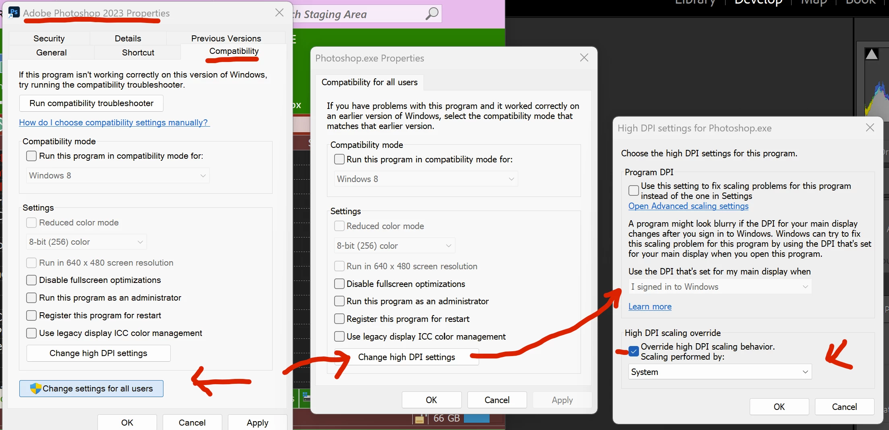Check Run as administrator in Photoshop.exe Properties
Image resolution: width=889 pixels, height=430 pixels.
(x=339, y=301)
